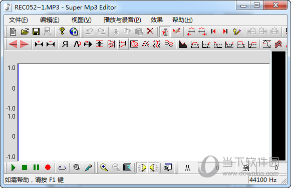Click the key with pencil icon

tap(236, 31)
